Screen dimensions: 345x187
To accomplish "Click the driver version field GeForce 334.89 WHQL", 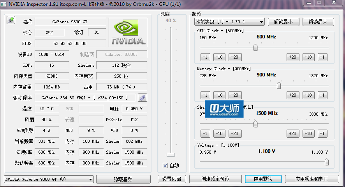I will click(85, 98).
